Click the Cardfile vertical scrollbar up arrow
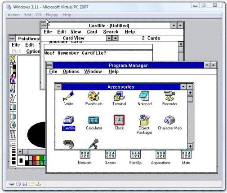The image size is (227, 193). click(x=181, y=44)
